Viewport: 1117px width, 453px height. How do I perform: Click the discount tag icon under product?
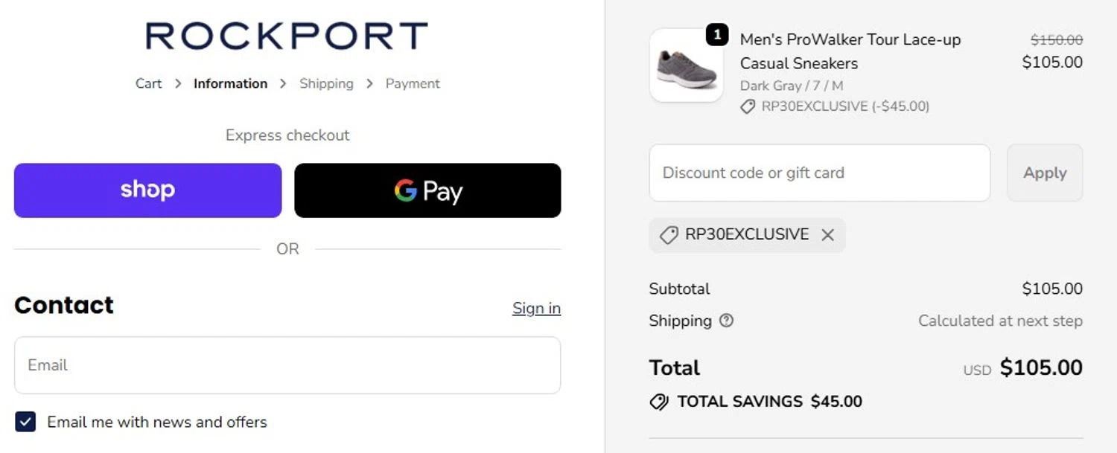[748, 107]
